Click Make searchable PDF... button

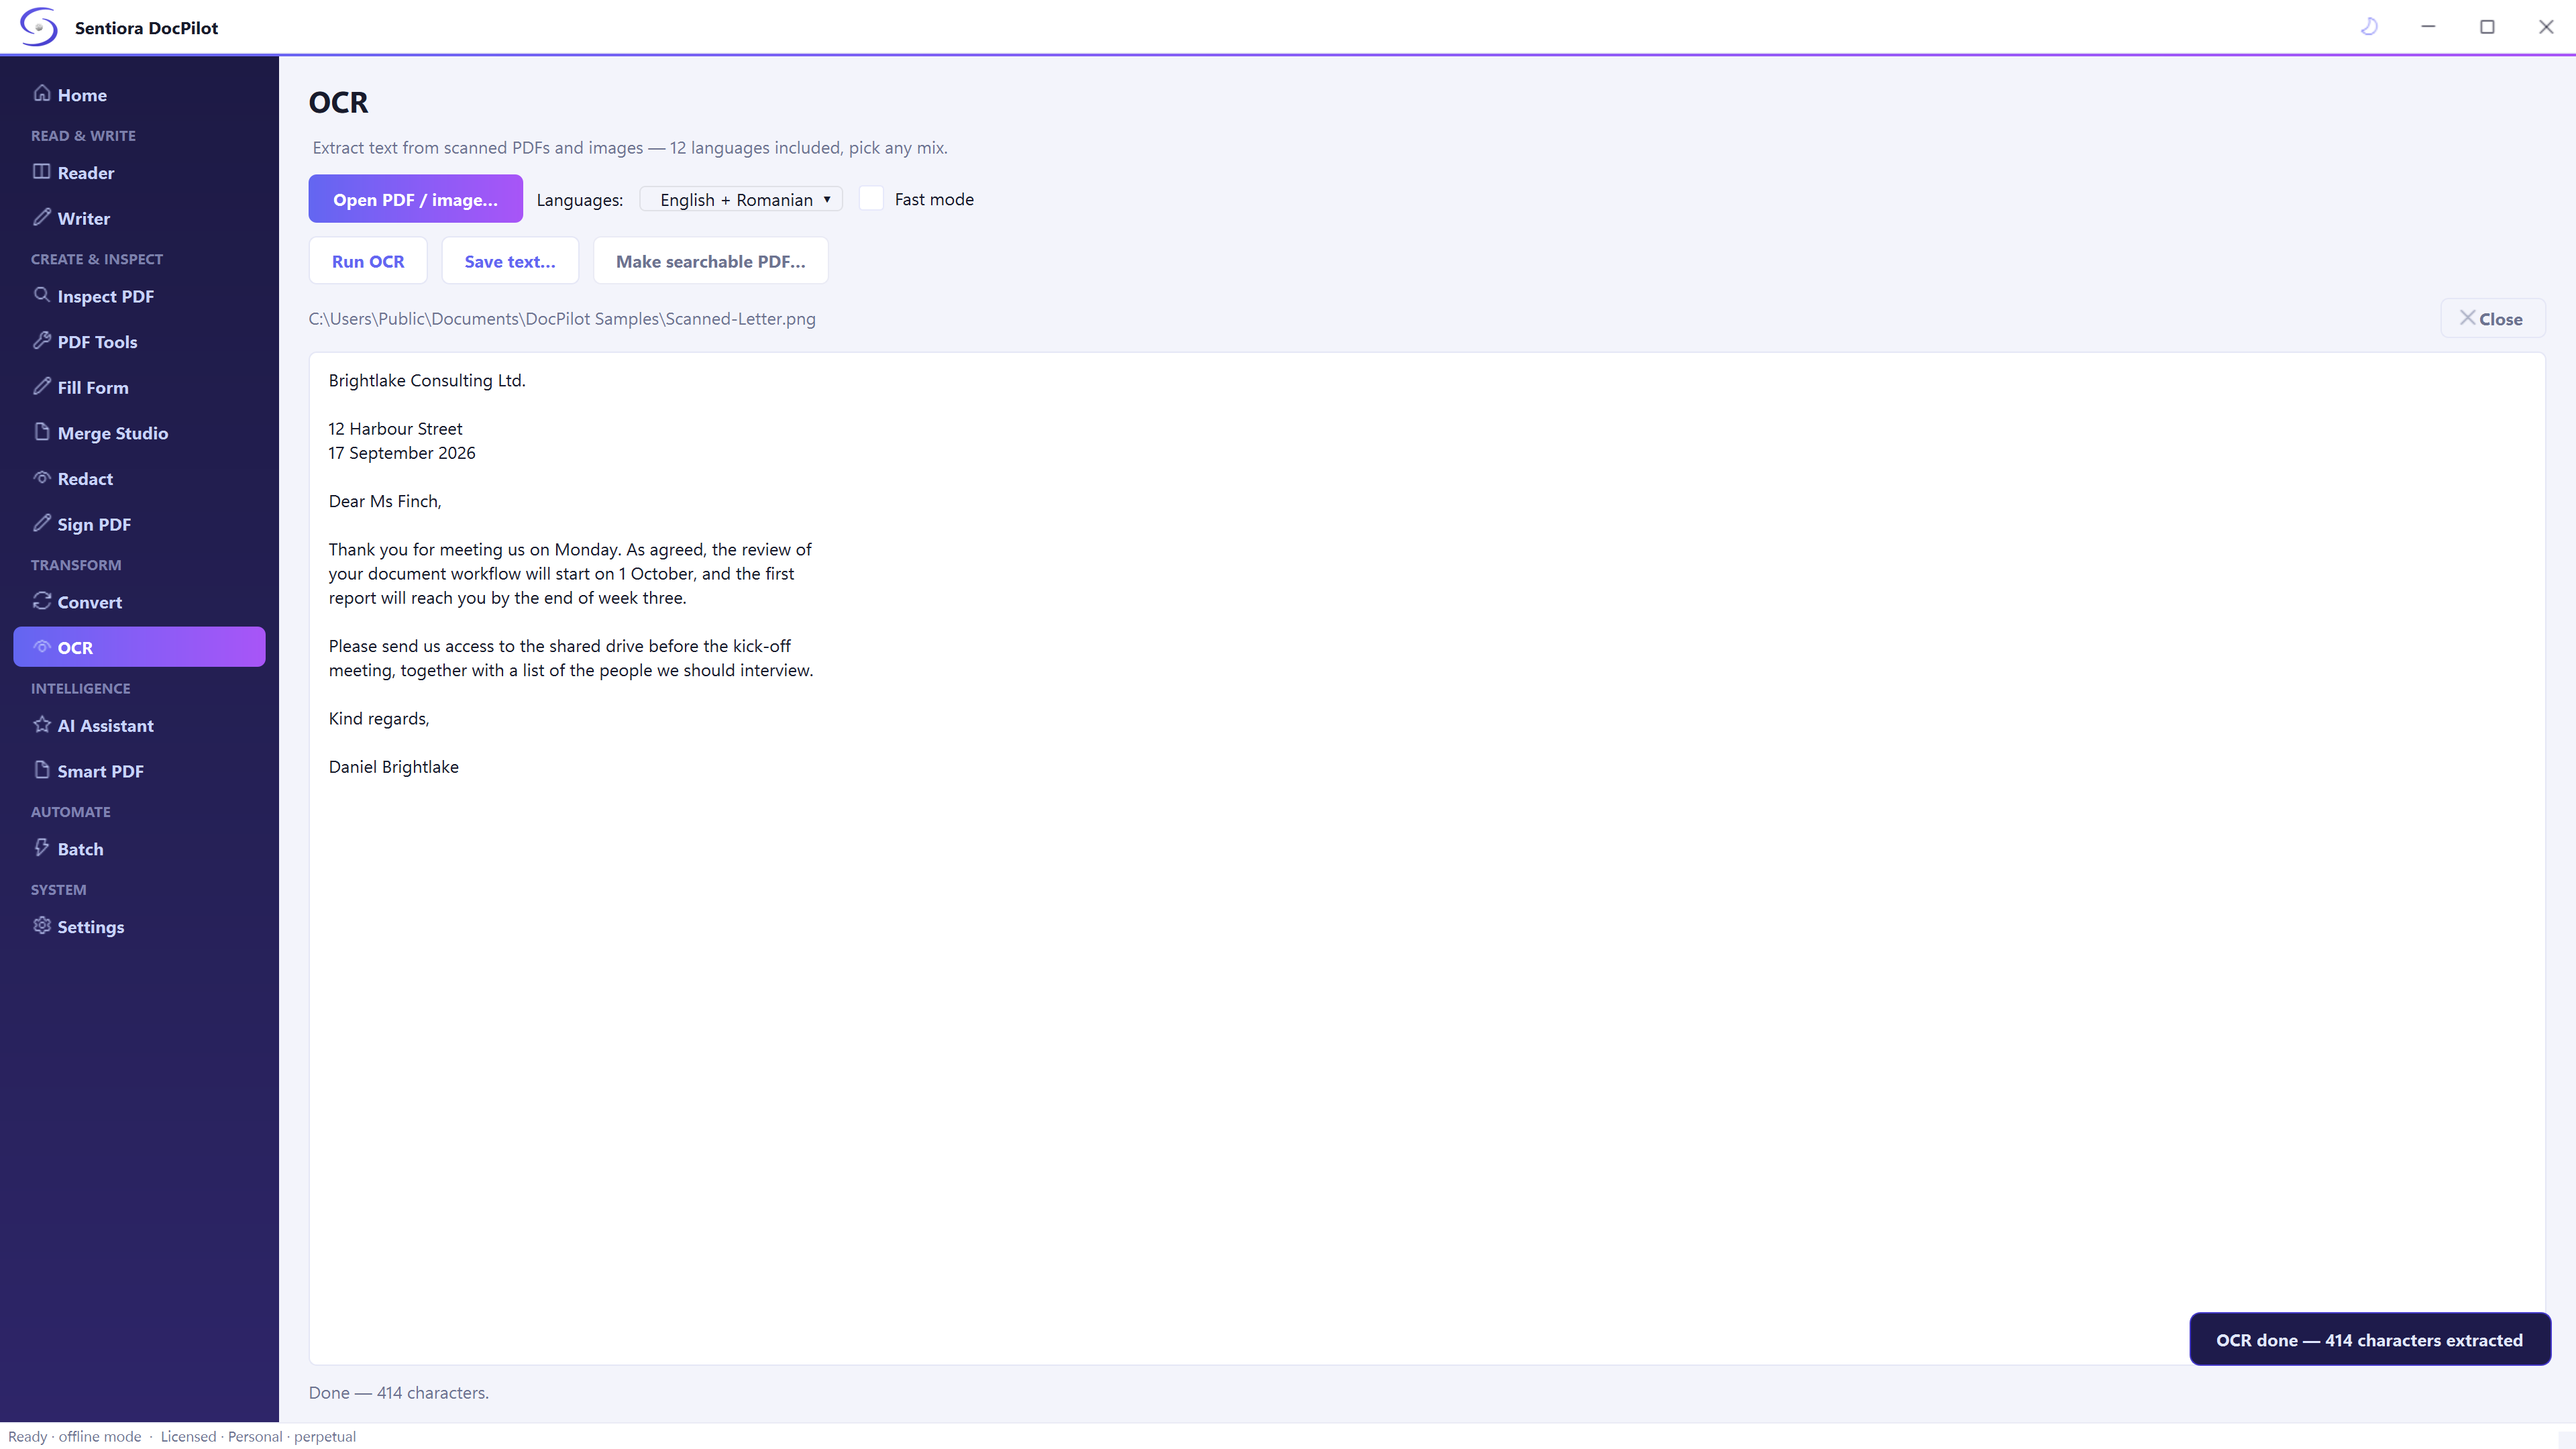[x=710, y=261]
